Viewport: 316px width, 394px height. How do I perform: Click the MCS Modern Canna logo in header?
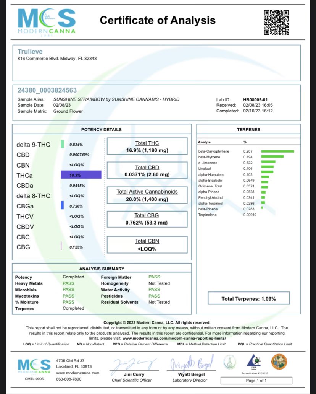coord(47,22)
